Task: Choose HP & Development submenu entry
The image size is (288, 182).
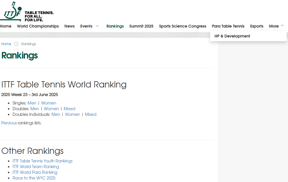Action: point(232,36)
